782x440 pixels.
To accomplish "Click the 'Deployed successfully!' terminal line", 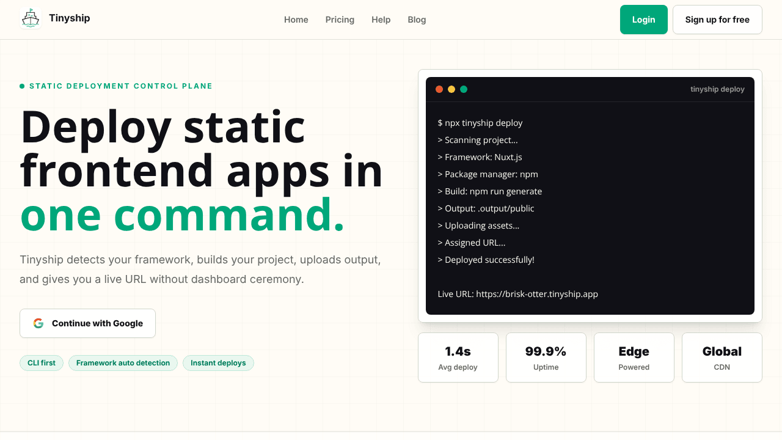I will [486, 260].
